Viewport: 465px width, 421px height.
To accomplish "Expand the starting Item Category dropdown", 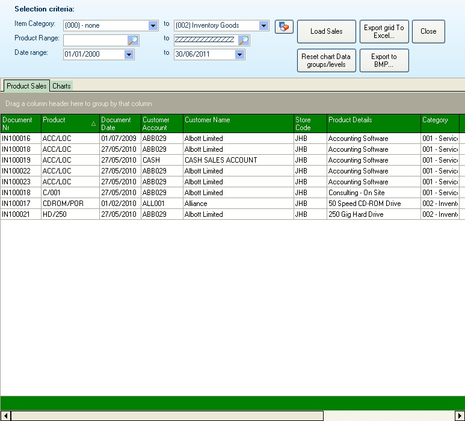I will point(153,25).
